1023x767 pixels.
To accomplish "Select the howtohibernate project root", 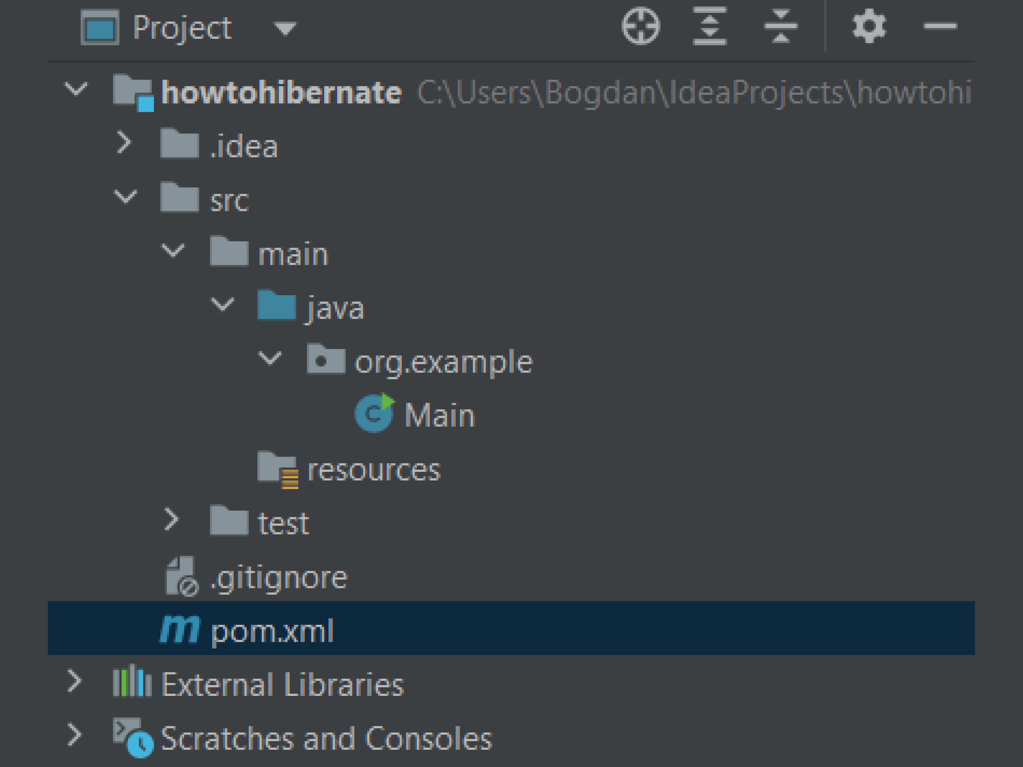I will (281, 92).
